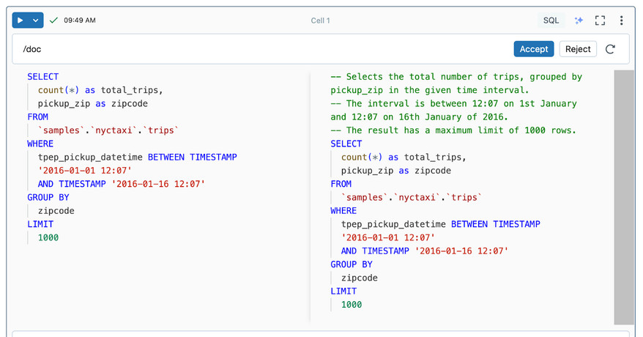Reject the suggested code changes
The image size is (643, 337).
(x=578, y=49)
